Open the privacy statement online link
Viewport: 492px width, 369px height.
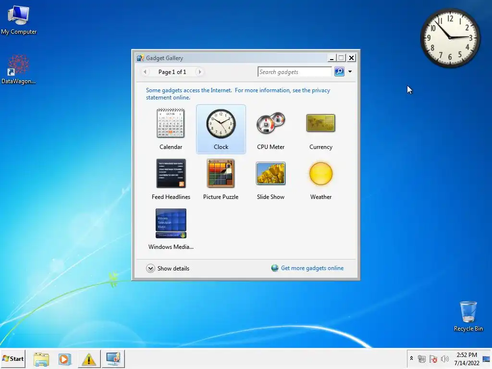[238, 94]
